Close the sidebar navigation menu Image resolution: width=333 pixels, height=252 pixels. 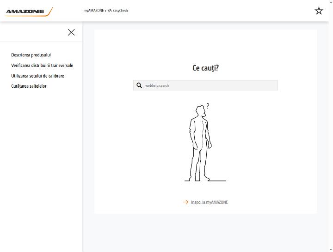tap(71, 32)
